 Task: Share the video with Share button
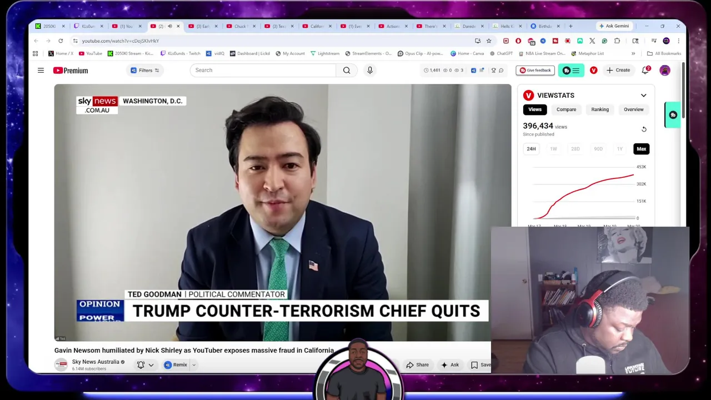[417, 365]
